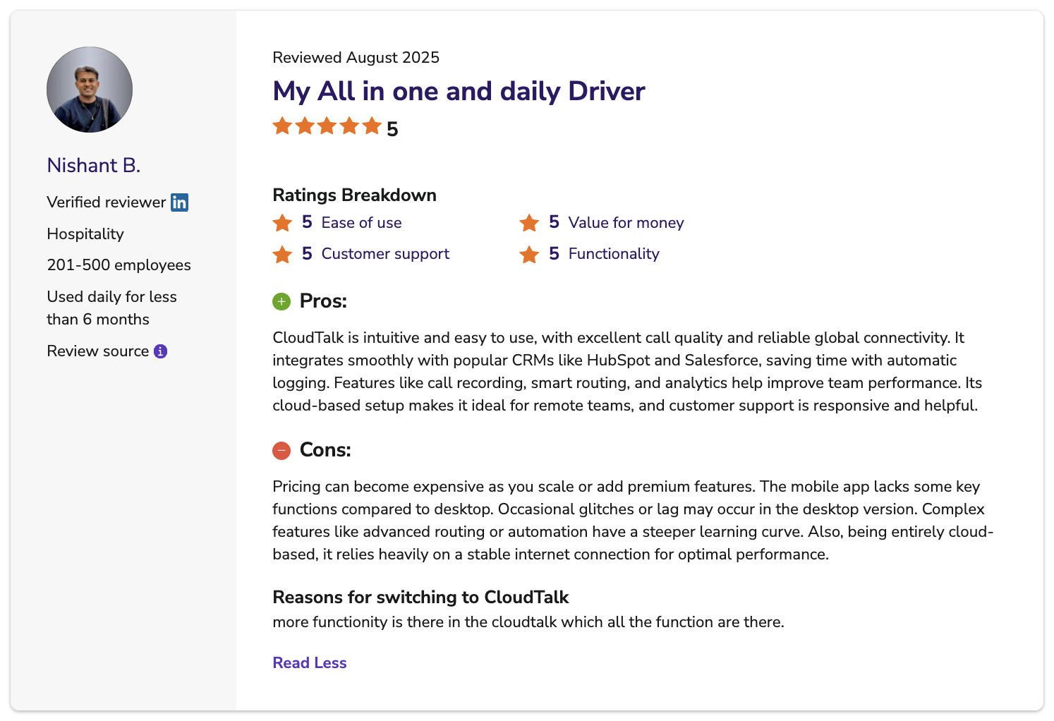The image size is (1054, 721).
Task: Click the five-star overall rating row
Action: click(x=335, y=128)
